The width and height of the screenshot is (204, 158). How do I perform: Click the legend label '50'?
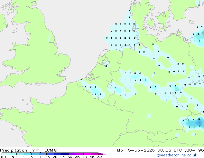pyautogui.click(x=100, y=157)
